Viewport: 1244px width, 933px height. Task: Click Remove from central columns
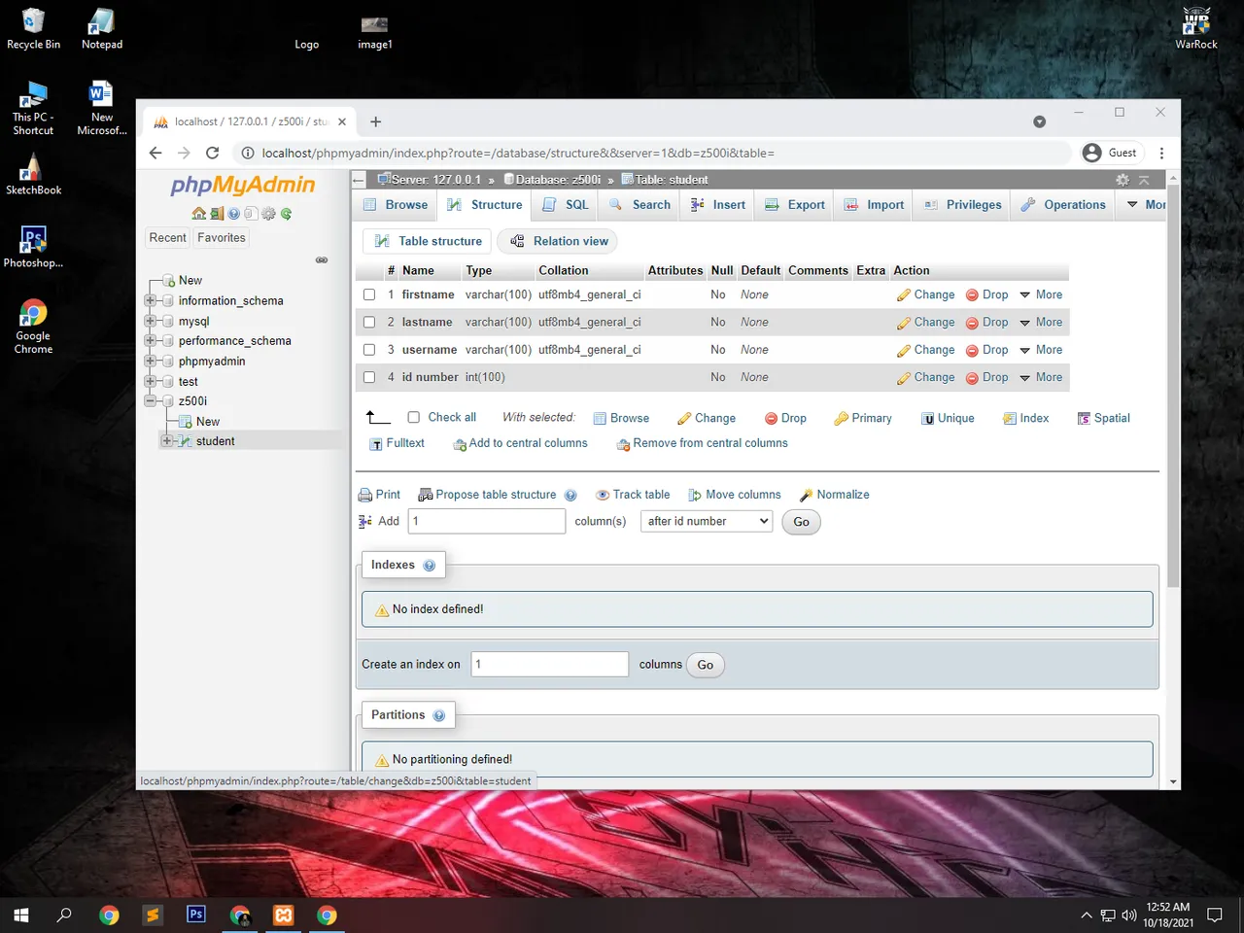702,443
